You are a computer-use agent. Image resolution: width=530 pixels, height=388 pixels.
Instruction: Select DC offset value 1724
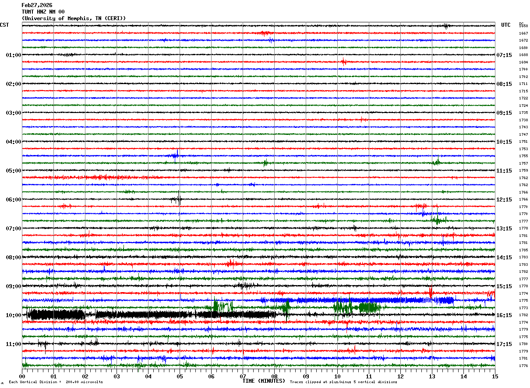coord(523,106)
